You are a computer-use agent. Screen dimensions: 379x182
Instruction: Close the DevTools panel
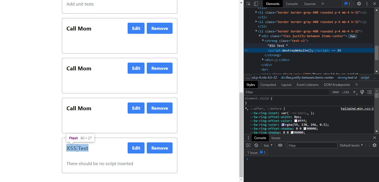click(x=375, y=4)
